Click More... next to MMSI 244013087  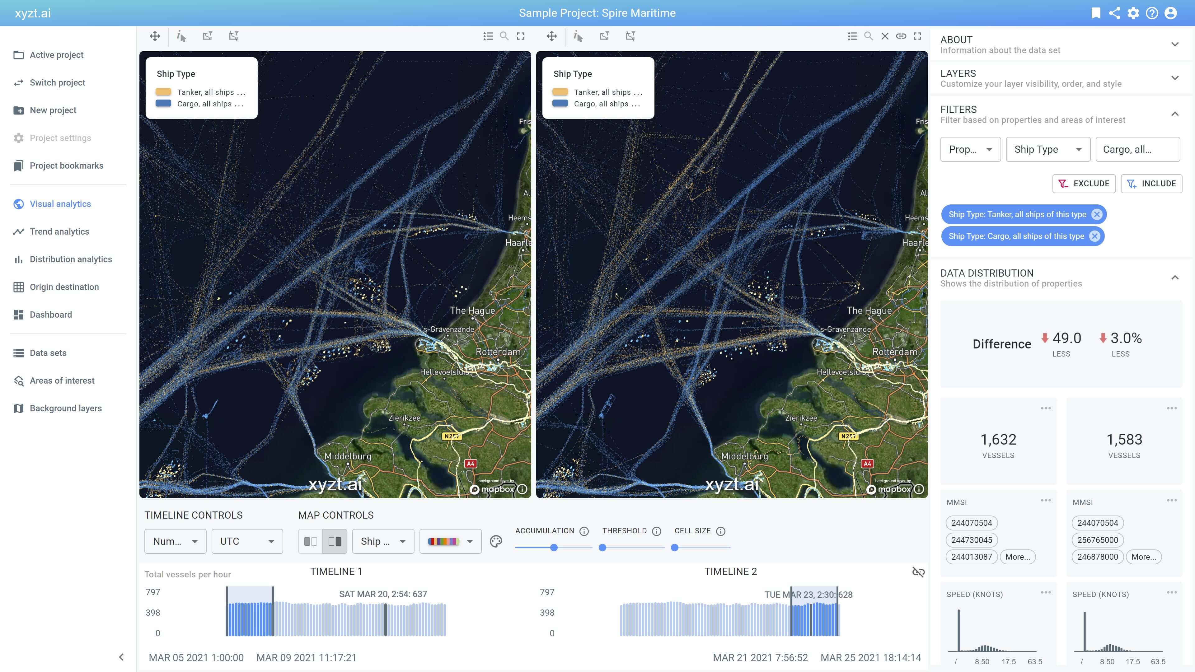(1018, 557)
